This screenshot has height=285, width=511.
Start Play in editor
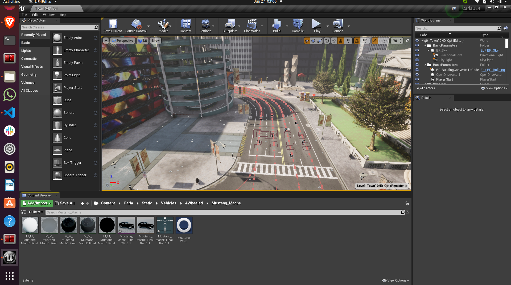pyautogui.click(x=317, y=26)
